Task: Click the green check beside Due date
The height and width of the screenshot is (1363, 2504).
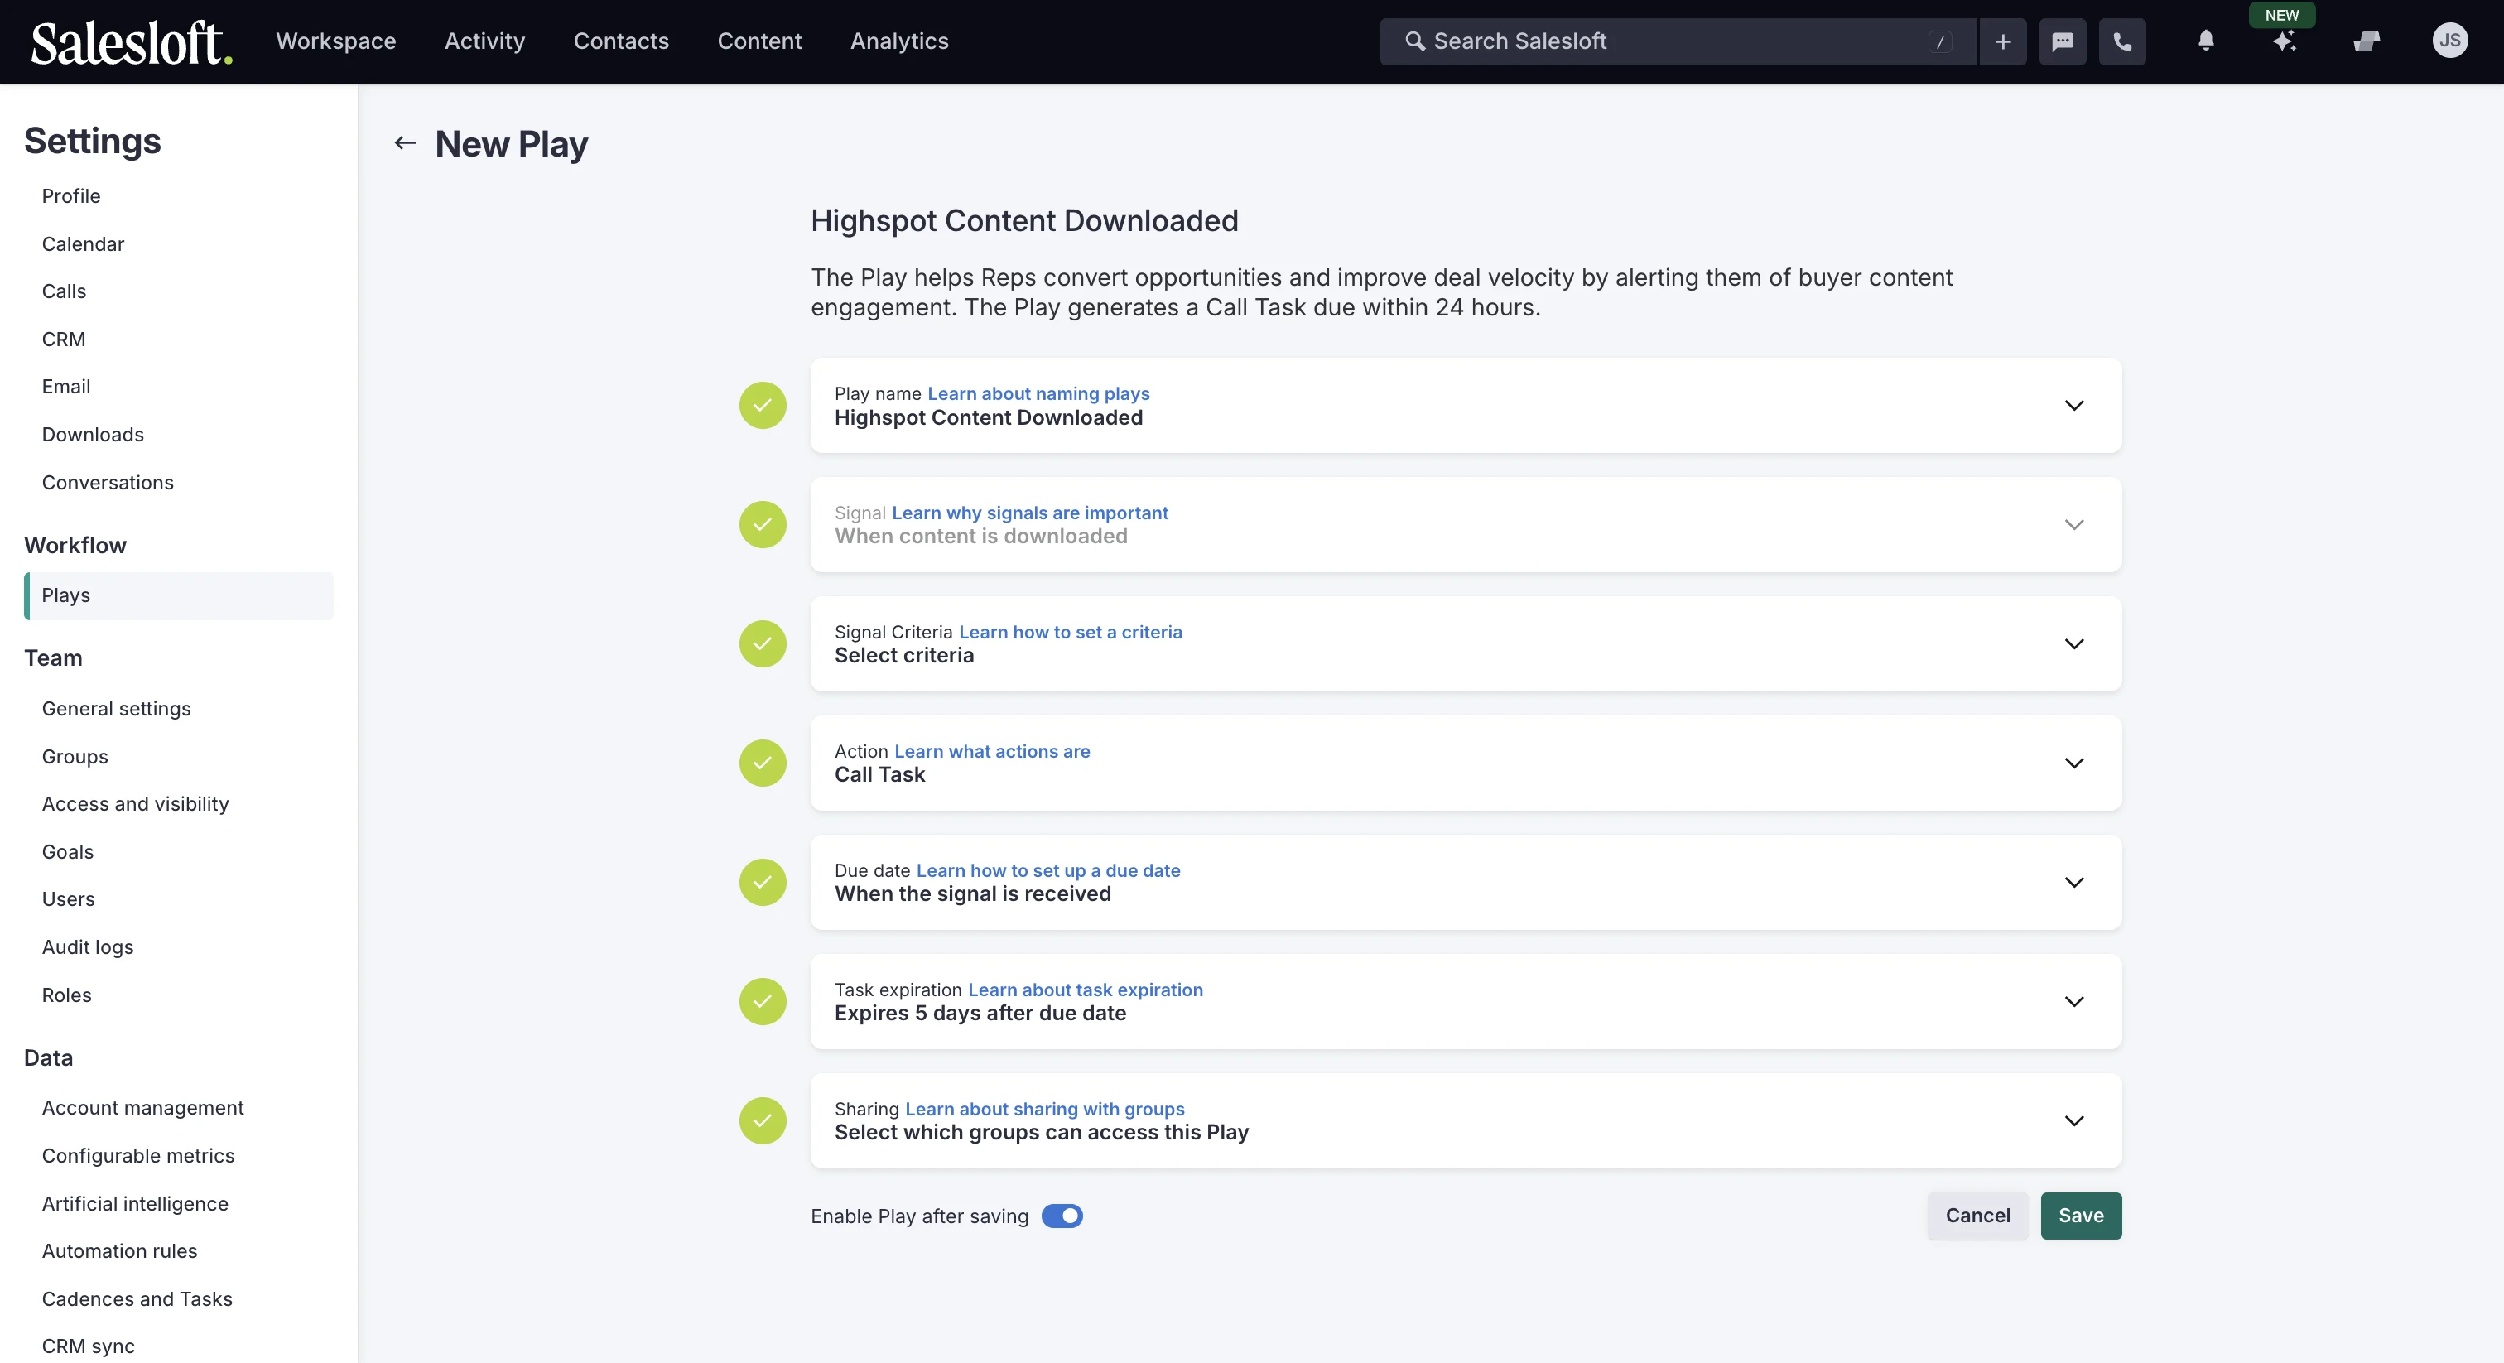Action: pos(763,883)
